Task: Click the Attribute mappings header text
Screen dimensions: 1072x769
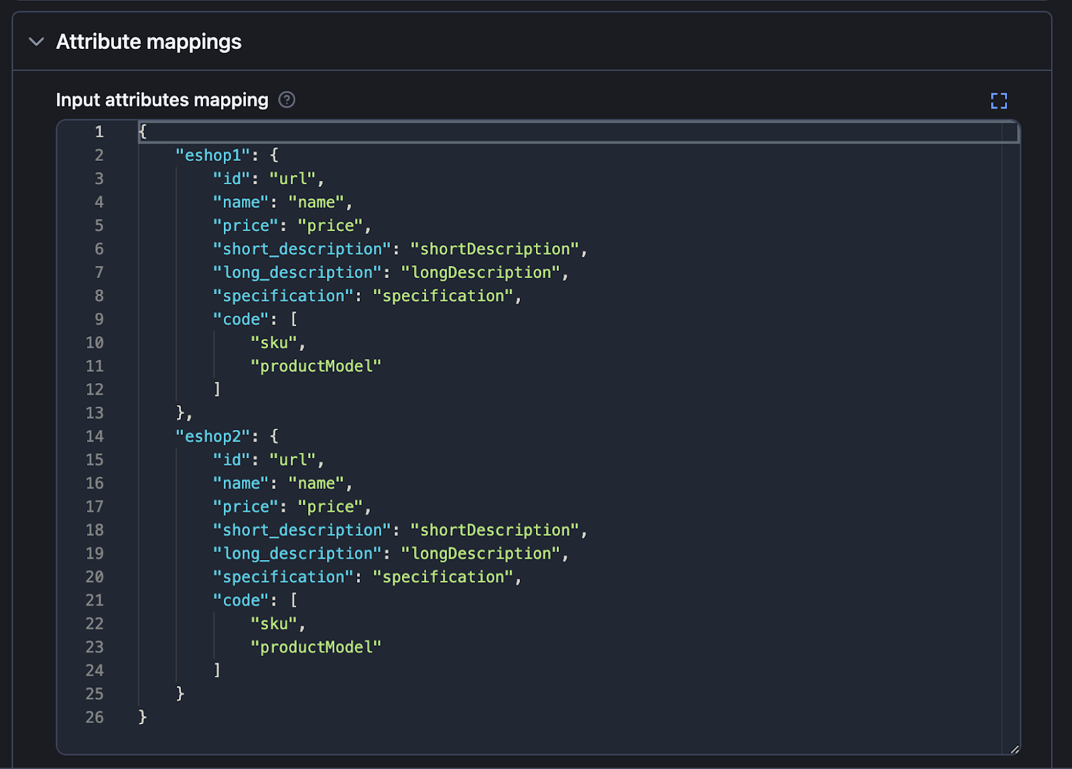Action: point(148,42)
